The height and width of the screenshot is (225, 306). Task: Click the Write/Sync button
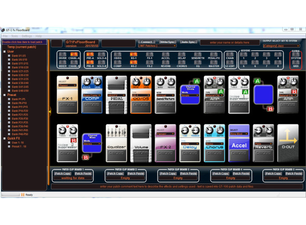coord(167,42)
